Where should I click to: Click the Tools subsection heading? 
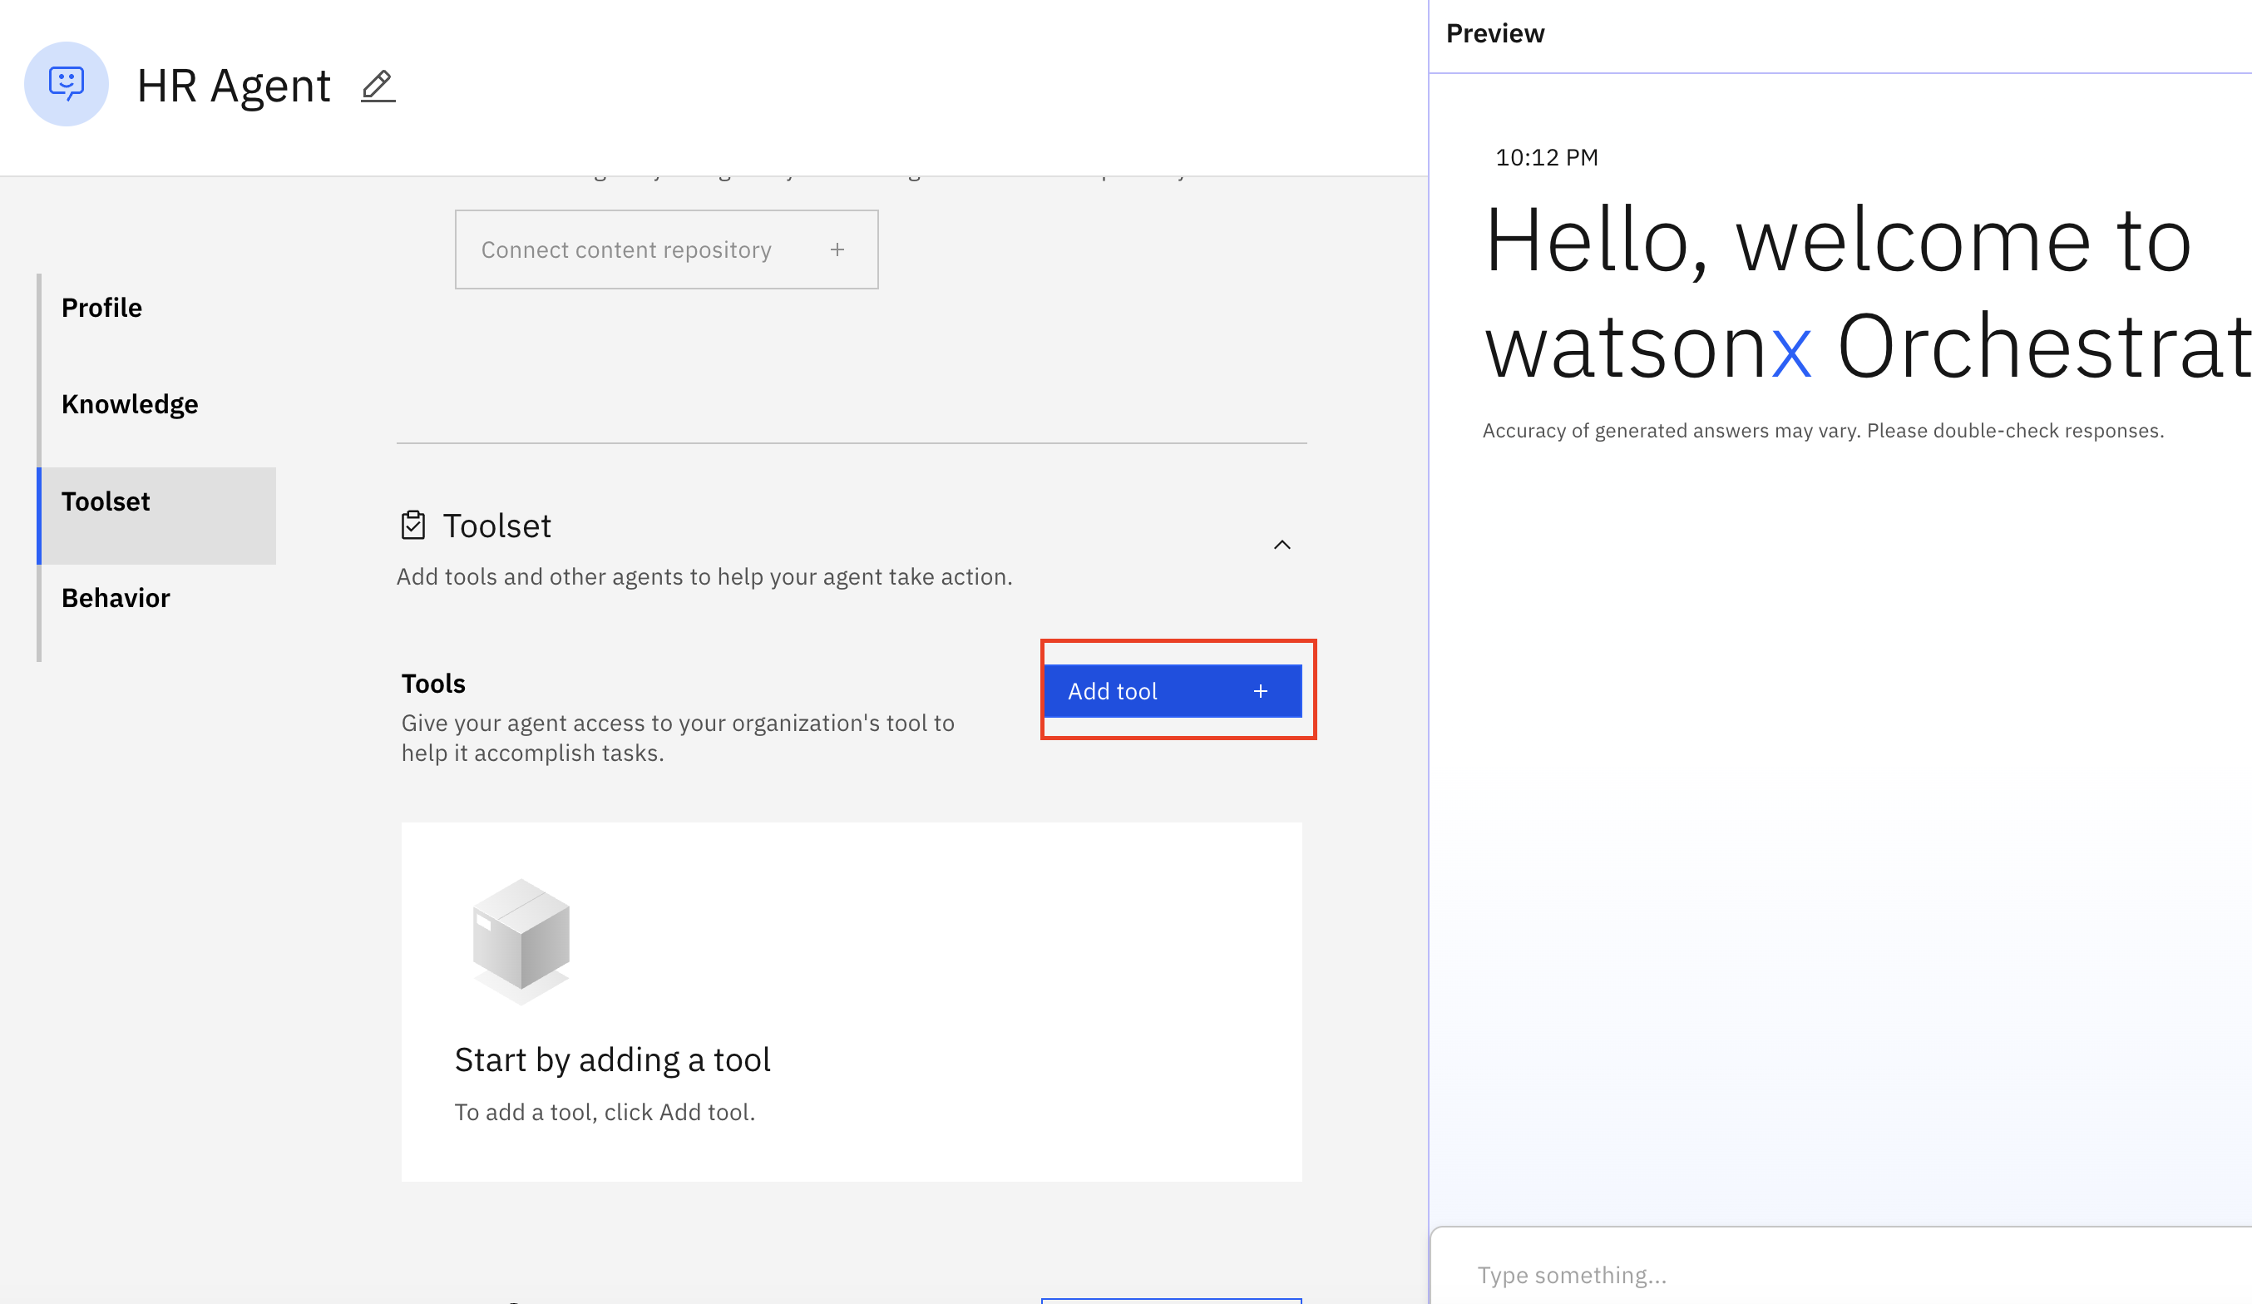tap(433, 684)
